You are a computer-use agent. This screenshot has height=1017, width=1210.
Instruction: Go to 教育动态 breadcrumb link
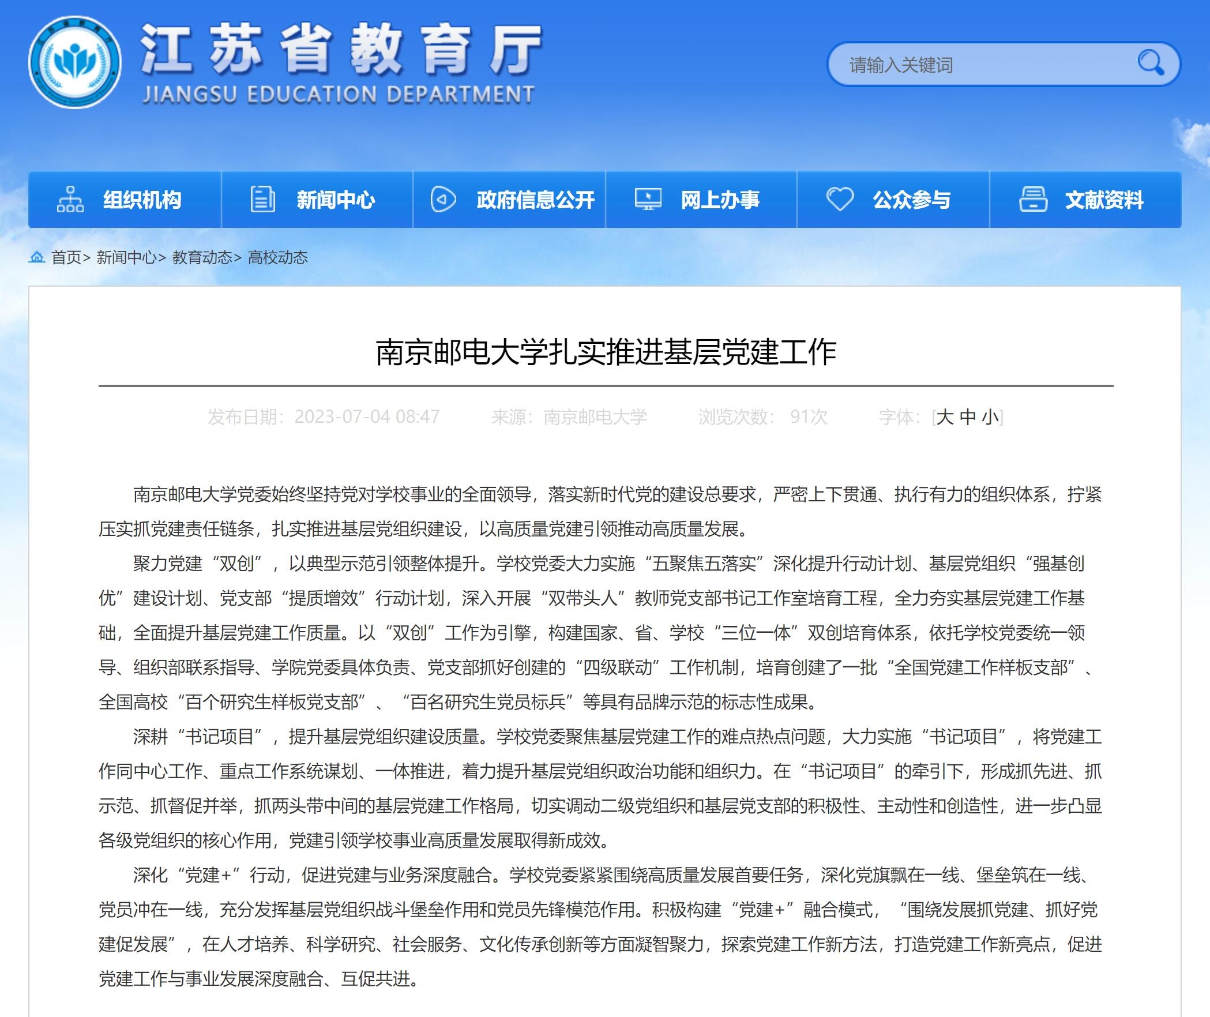click(202, 257)
